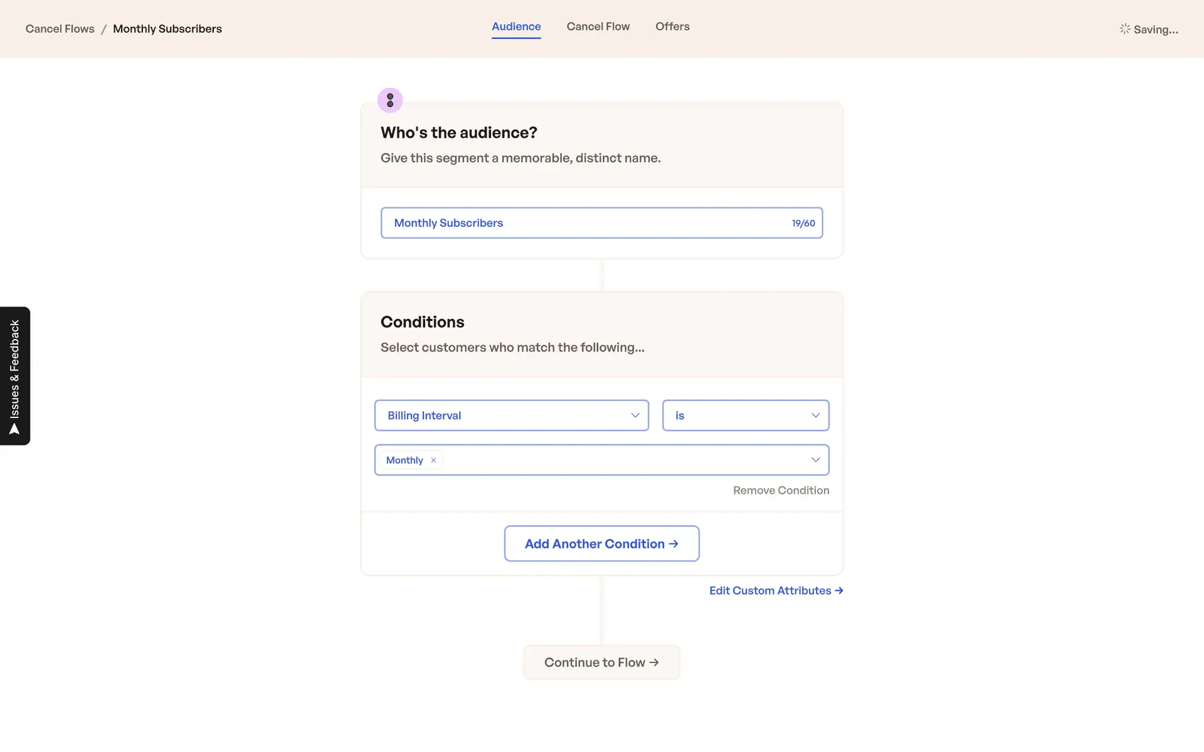
Task: Click Continue to Flow button
Action: [x=601, y=662]
